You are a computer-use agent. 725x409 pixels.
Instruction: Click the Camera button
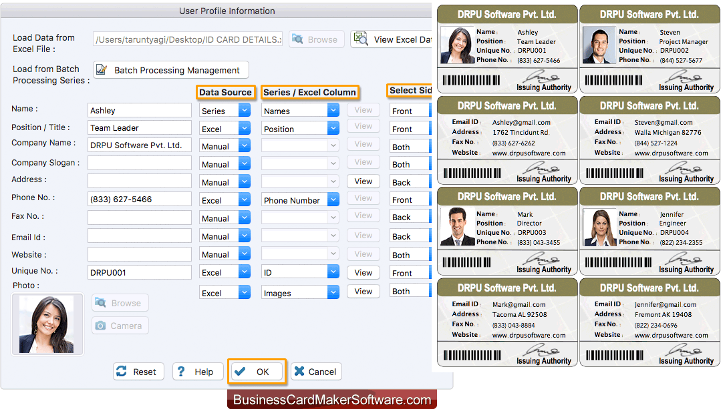pos(120,326)
